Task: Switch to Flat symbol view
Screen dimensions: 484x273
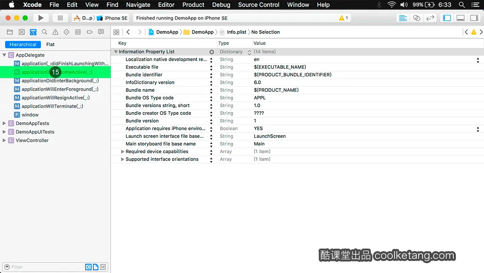Action: coord(50,44)
